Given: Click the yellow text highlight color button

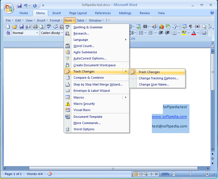Looking at the screenshot, I should (184, 33).
